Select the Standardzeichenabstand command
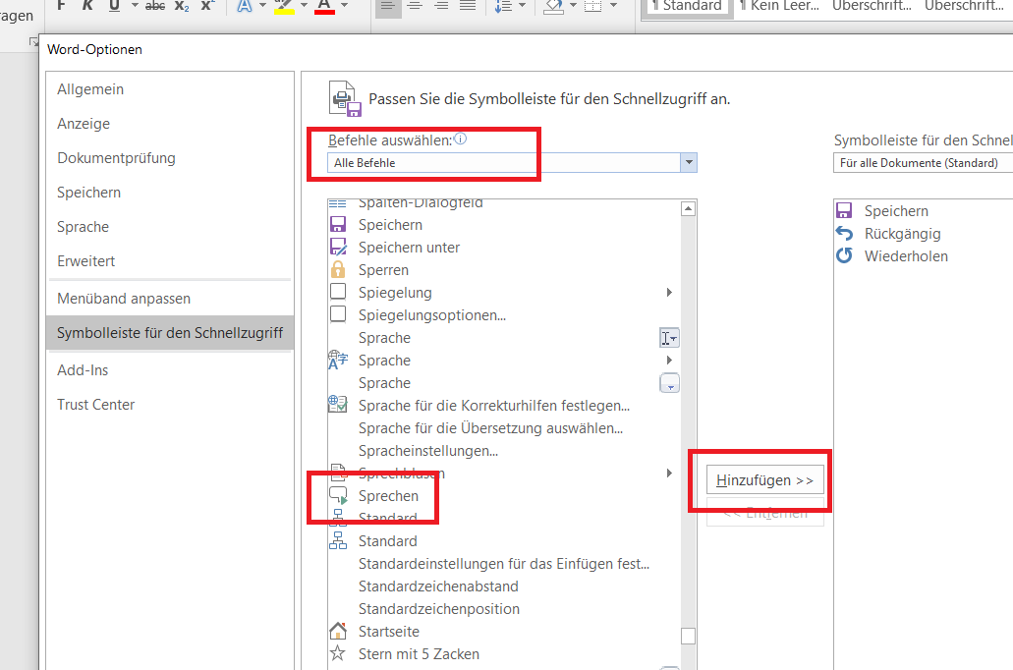Screen dimensions: 1013x670 (x=505, y=586)
